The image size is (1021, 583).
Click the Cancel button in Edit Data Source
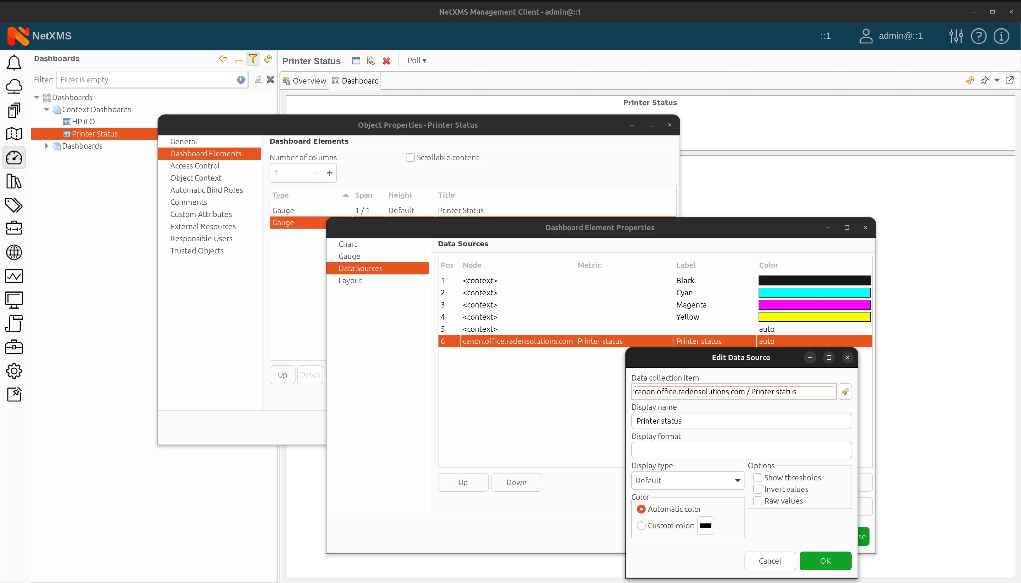769,561
